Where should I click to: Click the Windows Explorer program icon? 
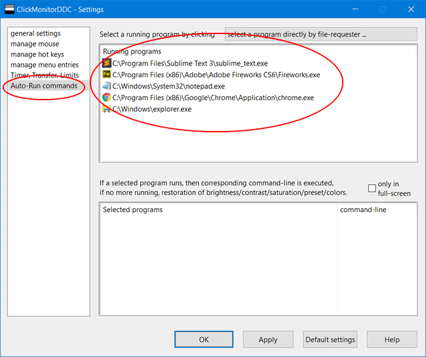tap(107, 109)
